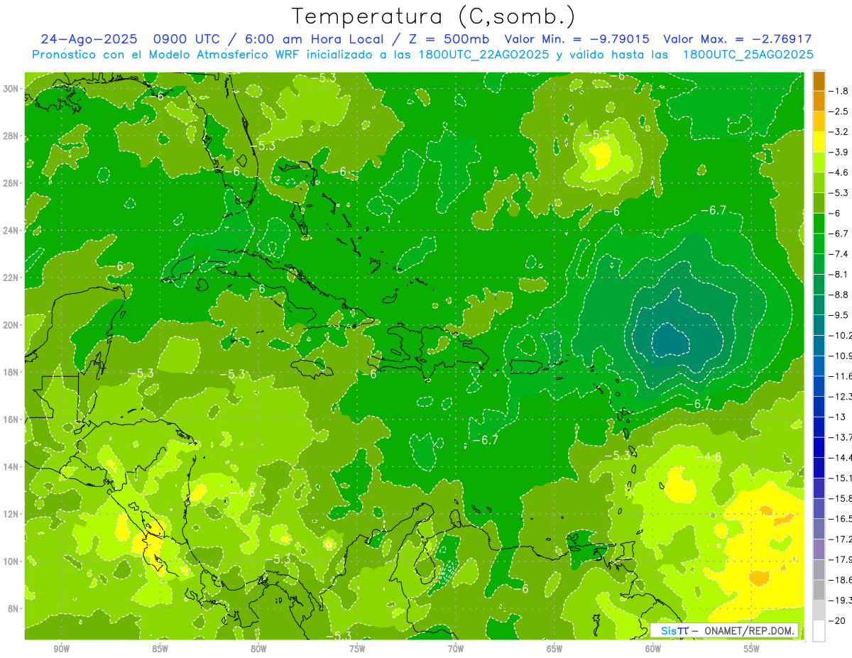Click the 70W longitude axis label
The height and width of the screenshot is (658, 852).
pos(456,649)
